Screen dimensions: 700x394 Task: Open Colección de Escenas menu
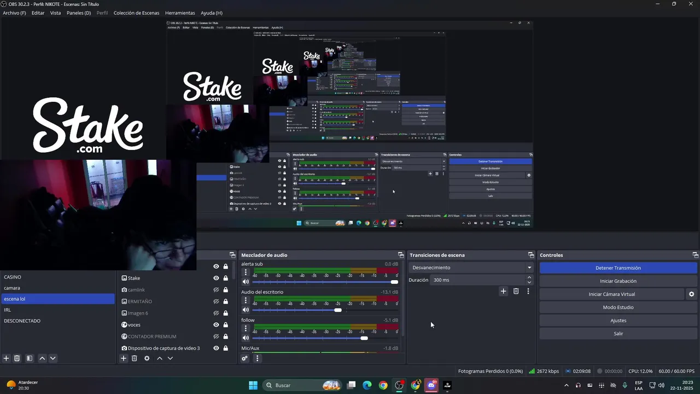[136, 13]
